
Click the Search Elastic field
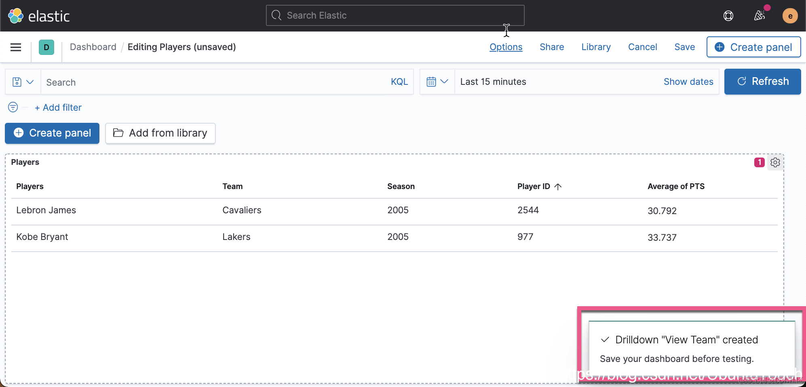pos(395,15)
